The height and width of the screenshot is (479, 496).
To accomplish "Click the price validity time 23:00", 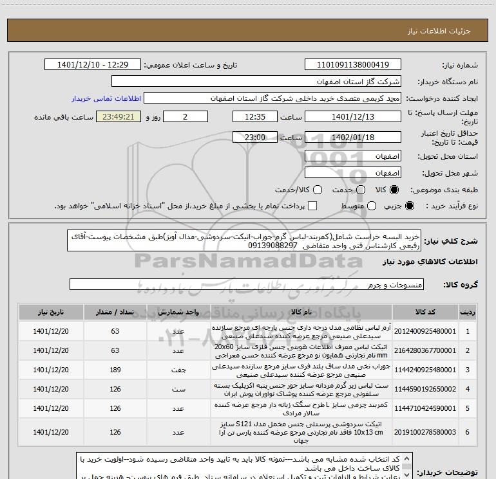I will click(255, 137).
